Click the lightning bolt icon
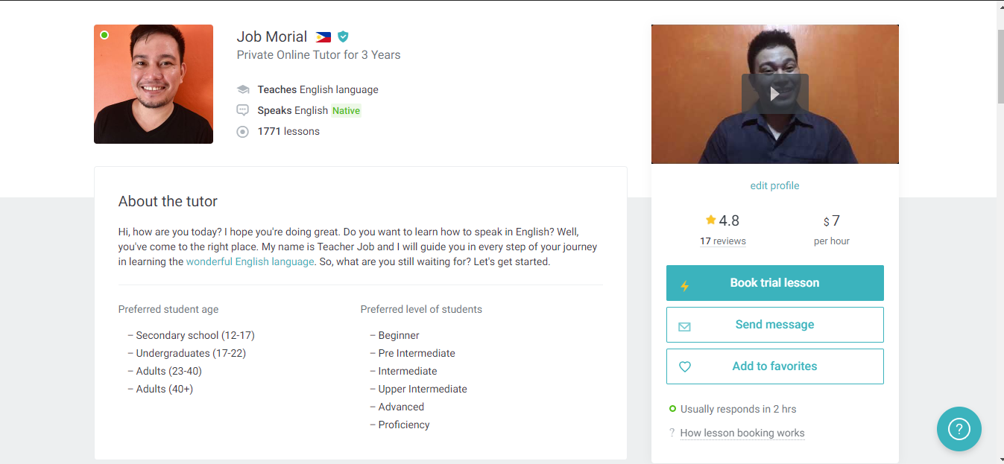The height and width of the screenshot is (464, 1004). click(x=685, y=286)
